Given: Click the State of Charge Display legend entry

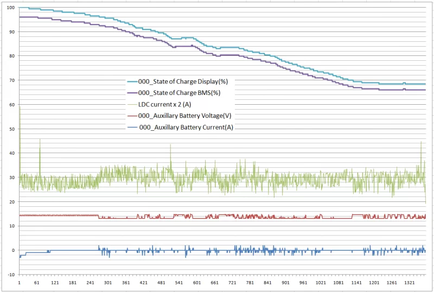Looking at the screenshot, I should pyautogui.click(x=182, y=81).
